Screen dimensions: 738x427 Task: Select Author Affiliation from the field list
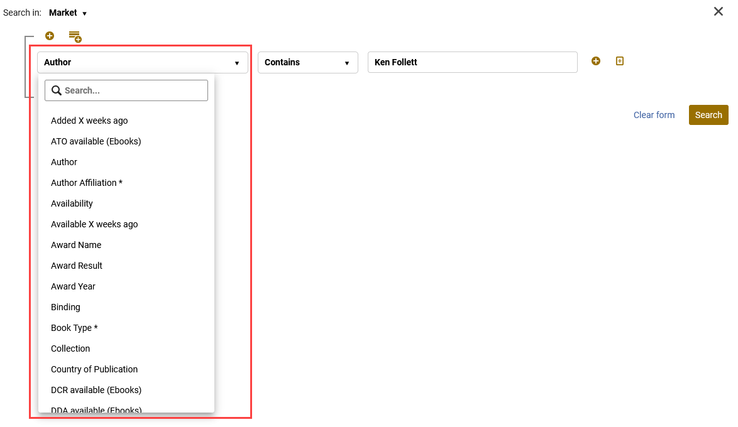pyautogui.click(x=86, y=183)
